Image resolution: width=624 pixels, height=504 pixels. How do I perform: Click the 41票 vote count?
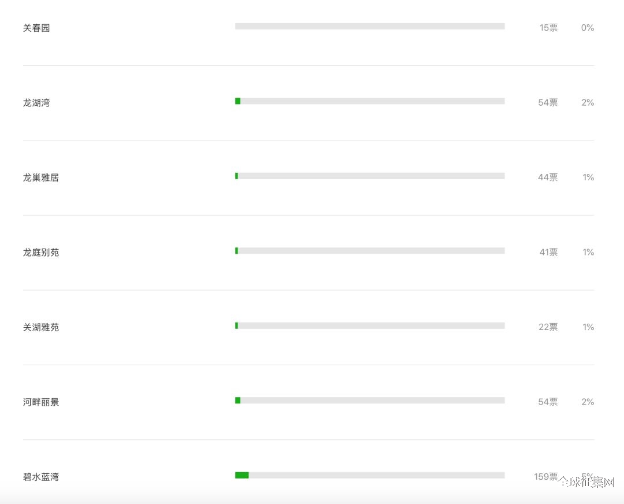click(x=548, y=253)
